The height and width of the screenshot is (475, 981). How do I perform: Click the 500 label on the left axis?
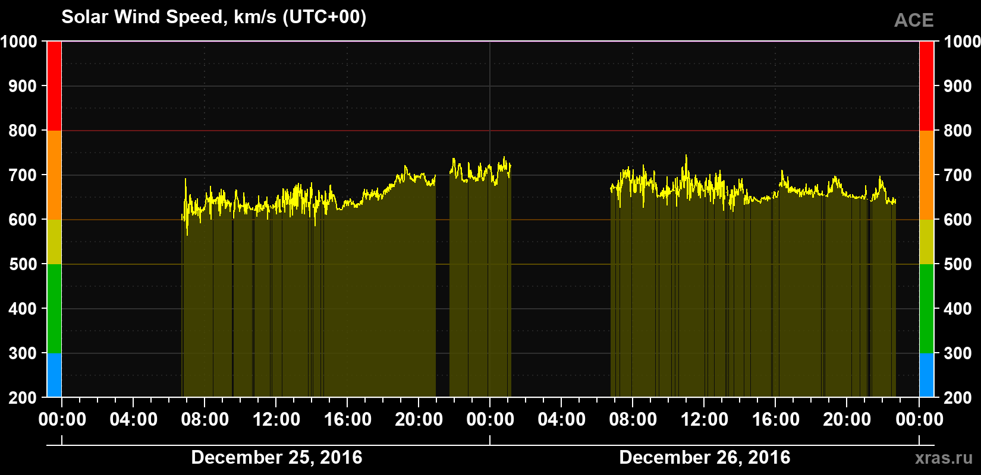23,264
